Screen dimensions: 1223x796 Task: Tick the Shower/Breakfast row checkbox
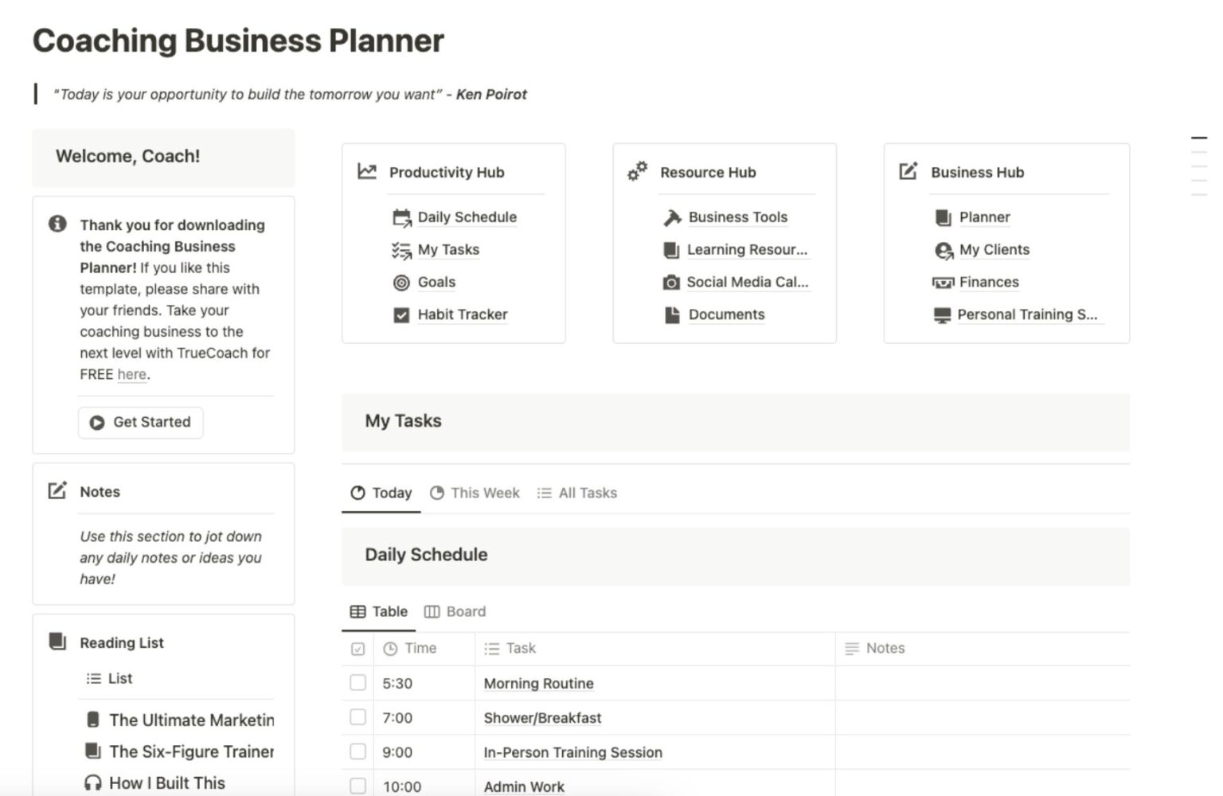[358, 717]
